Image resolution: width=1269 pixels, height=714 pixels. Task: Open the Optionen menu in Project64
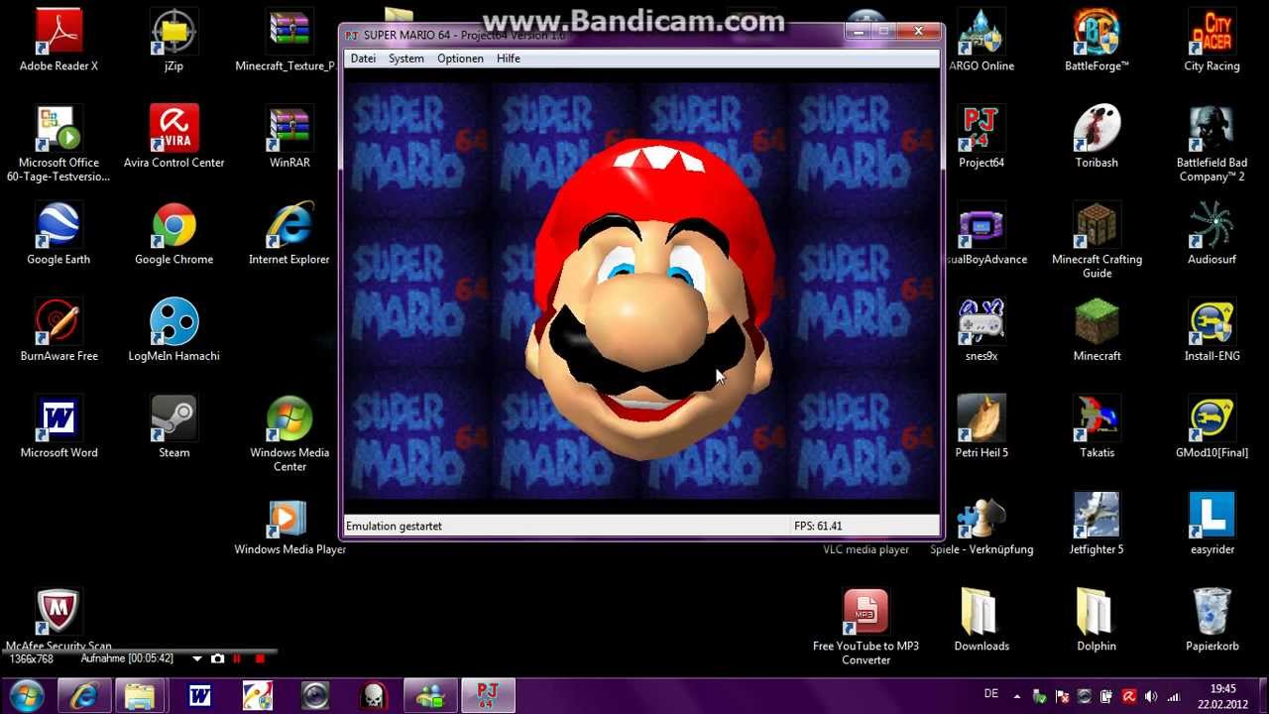(461, 59)
